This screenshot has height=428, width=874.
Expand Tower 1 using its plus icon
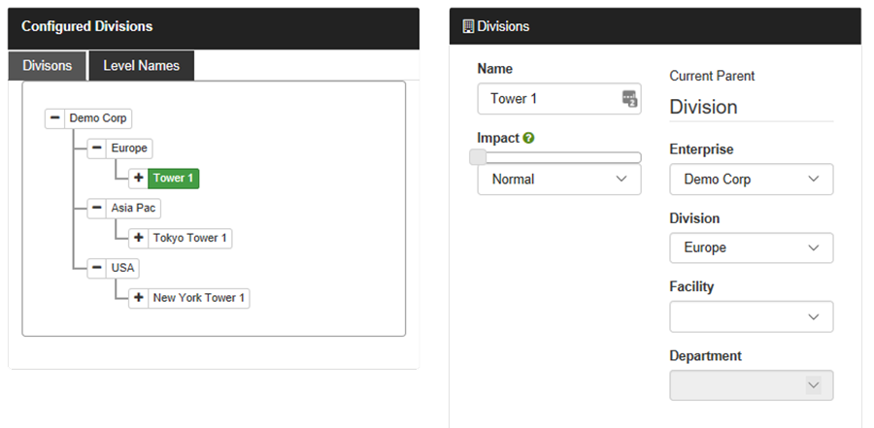138,179
